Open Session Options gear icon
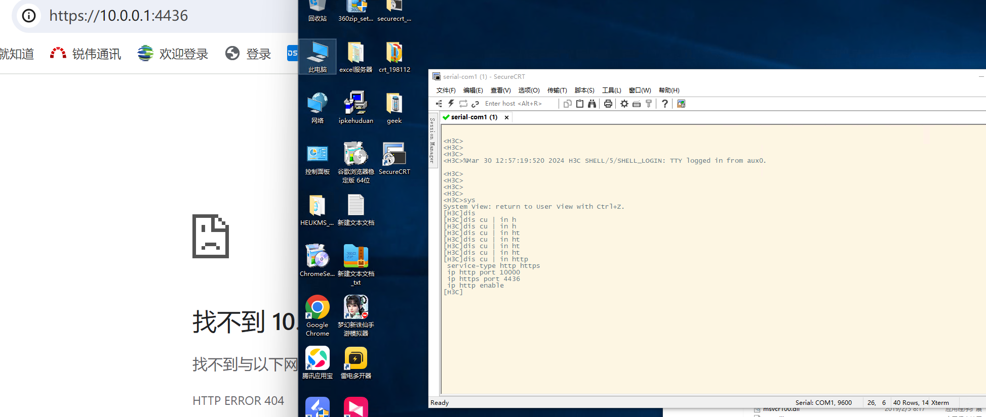 tap(624, 104)
